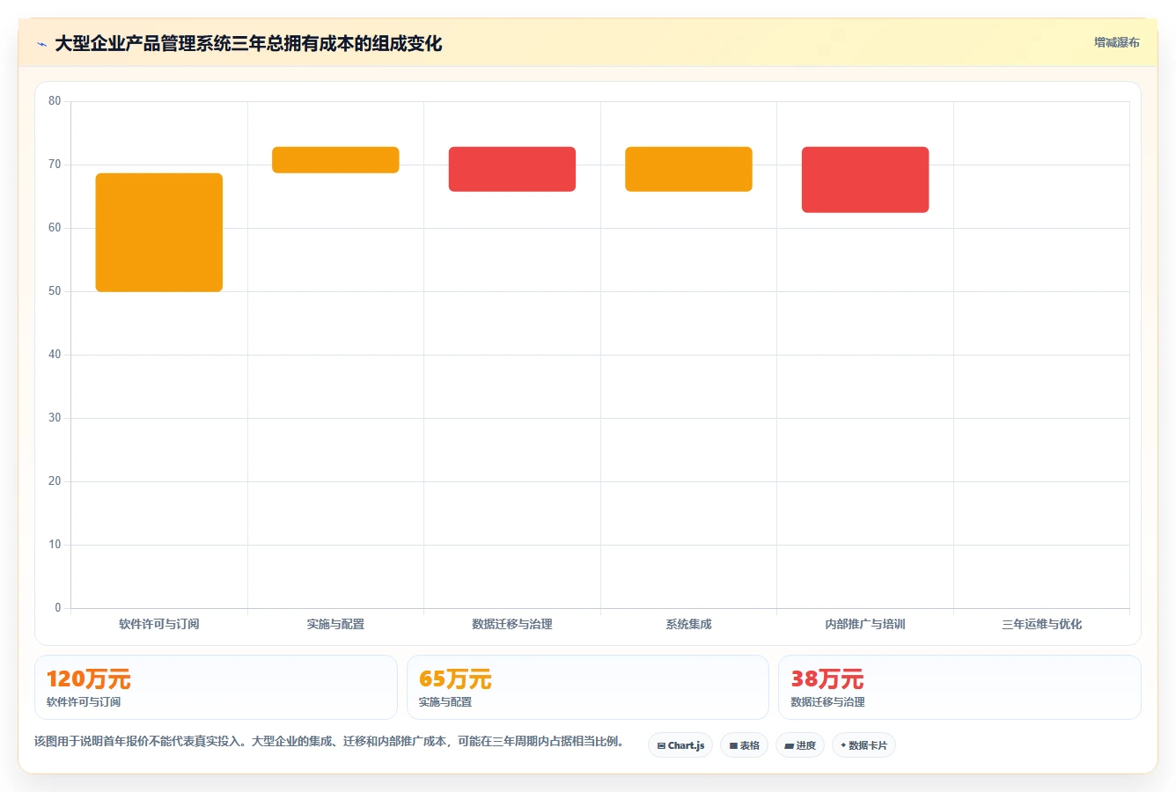Click the red 数据迁移与治理 bar
Image resolution: width=1176 pixels, height=792 pixels.
coord(512,169)
